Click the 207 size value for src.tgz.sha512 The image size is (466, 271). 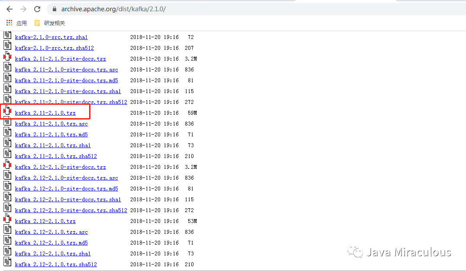click(190, 48)
